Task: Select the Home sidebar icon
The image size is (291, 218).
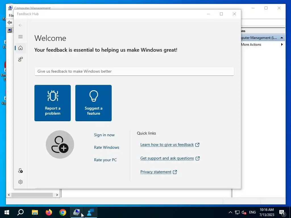Action: 20,48
